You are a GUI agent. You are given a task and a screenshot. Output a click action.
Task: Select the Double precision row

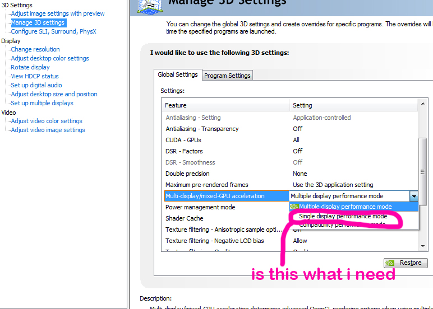290,174
